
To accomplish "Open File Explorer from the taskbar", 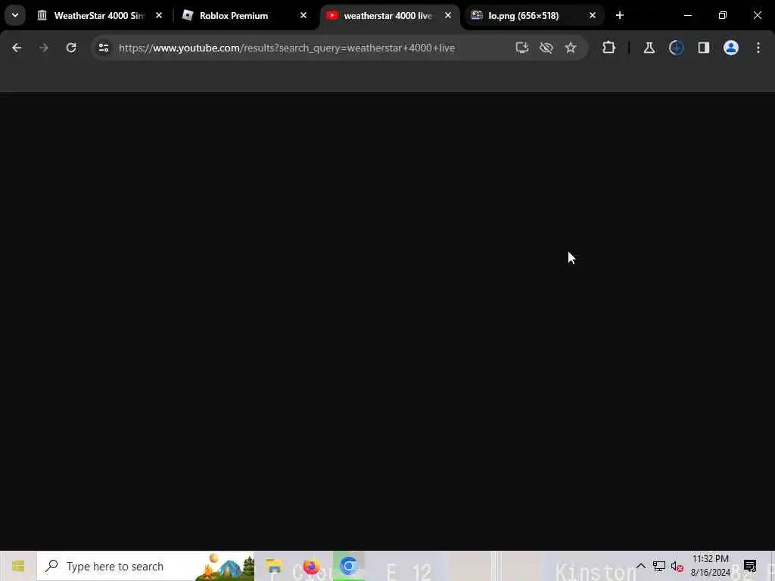I will coord(274,566).
